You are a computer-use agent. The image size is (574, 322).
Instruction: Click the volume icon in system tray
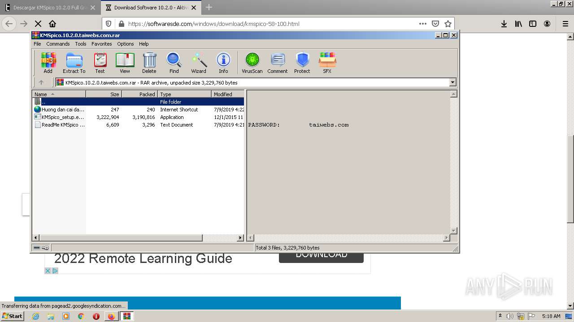[510, 316]
